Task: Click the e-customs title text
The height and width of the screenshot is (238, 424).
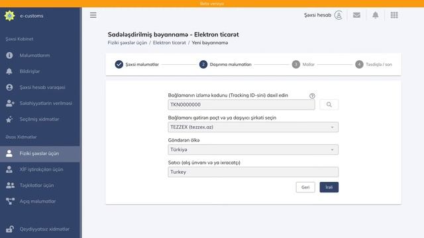Action: (x=31, y=16)
